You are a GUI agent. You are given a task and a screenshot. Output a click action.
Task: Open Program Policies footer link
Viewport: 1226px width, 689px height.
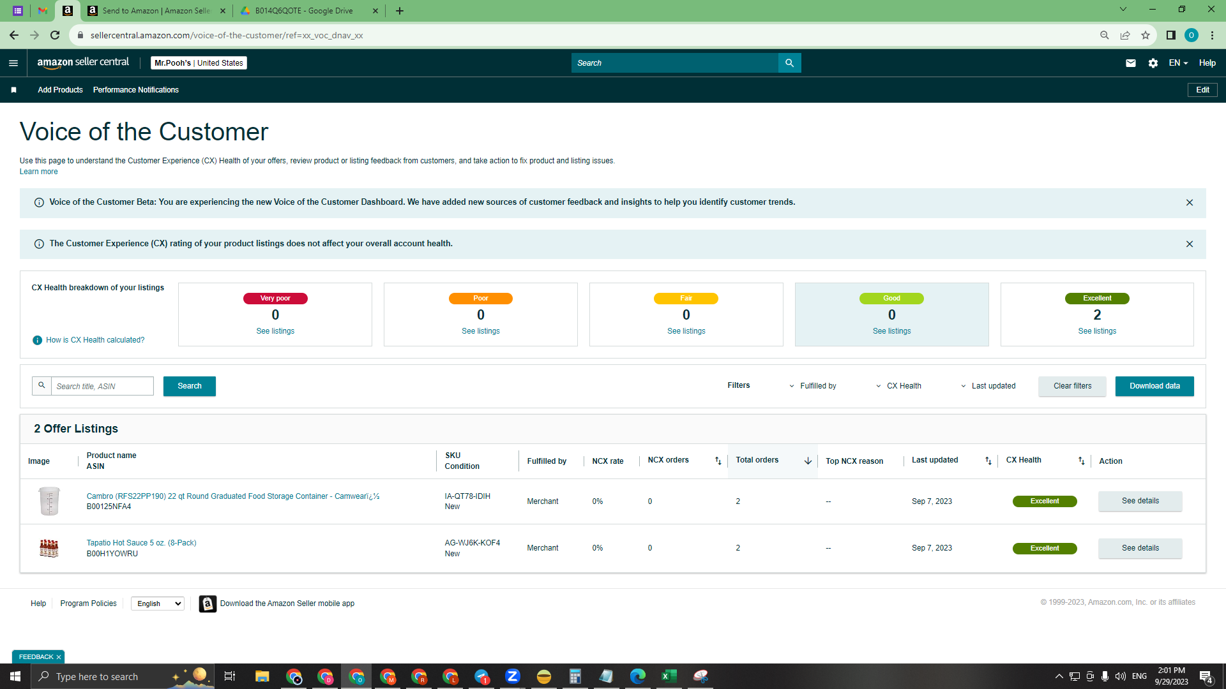88,604
